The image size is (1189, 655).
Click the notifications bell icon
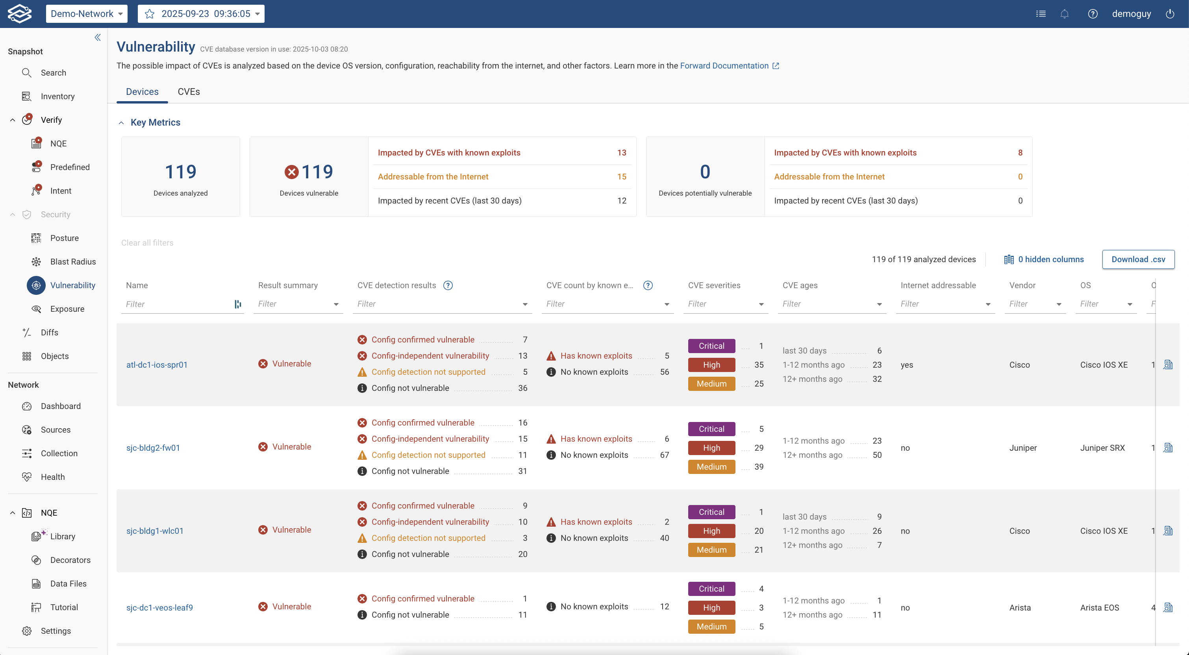1064,14
